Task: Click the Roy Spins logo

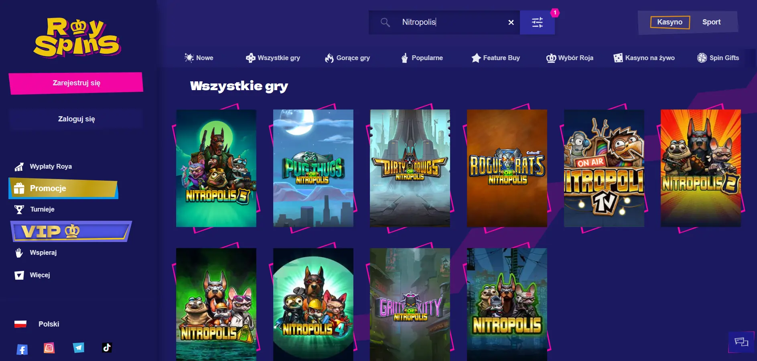Action: coord(76,37)
